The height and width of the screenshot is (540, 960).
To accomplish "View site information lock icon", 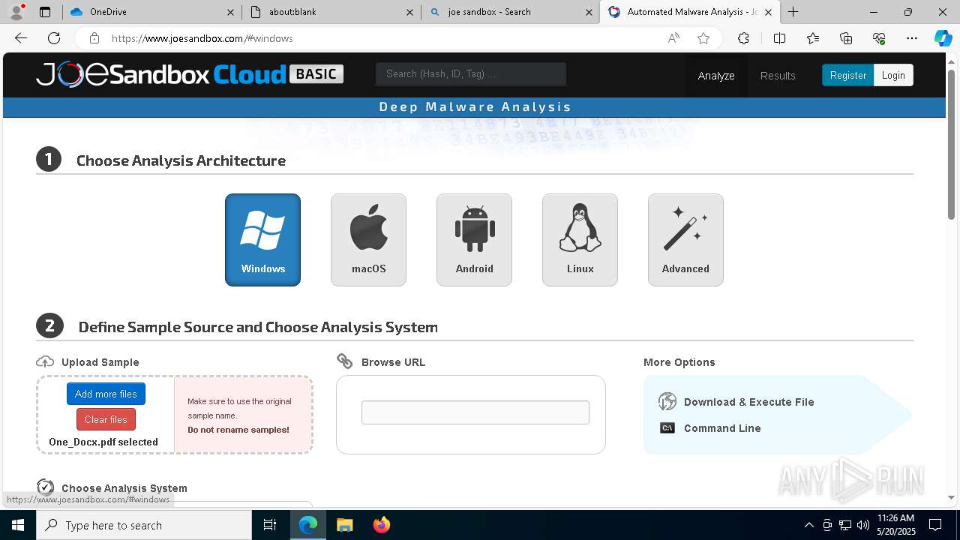I will pyautogui.click(x=94, y=38).
